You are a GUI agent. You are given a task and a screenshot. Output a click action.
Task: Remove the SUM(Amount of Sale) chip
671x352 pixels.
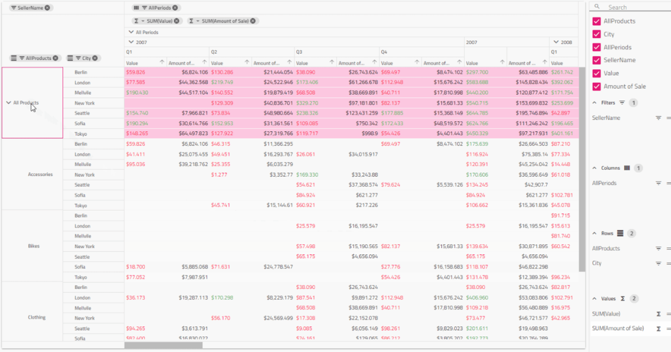pos(253,21)
